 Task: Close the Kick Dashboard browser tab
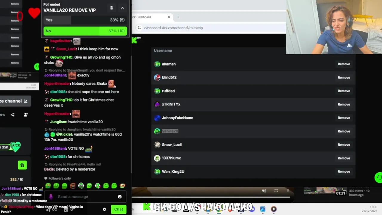tap(169, 17)
